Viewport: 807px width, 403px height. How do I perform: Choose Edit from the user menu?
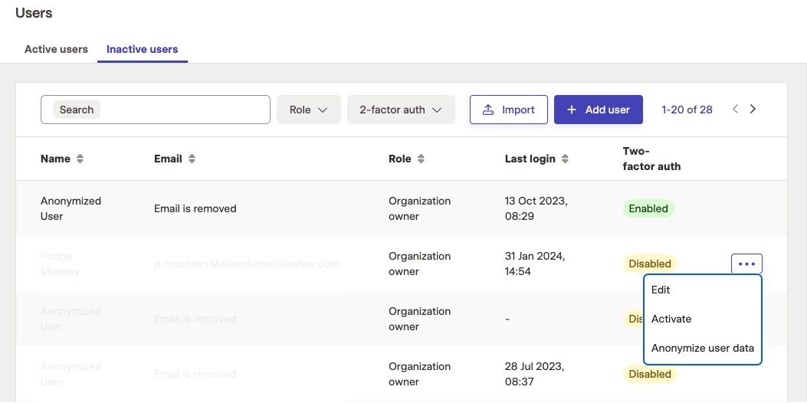[x=703, y=290]
